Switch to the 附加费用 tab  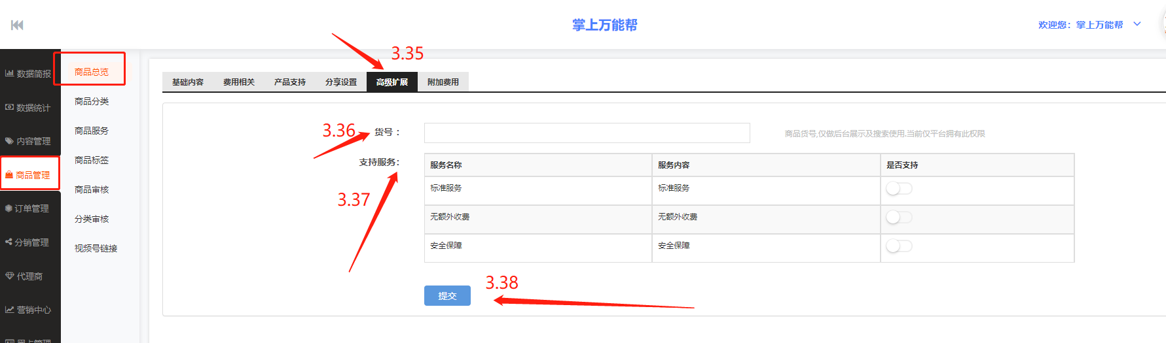[x=443, y=82]
